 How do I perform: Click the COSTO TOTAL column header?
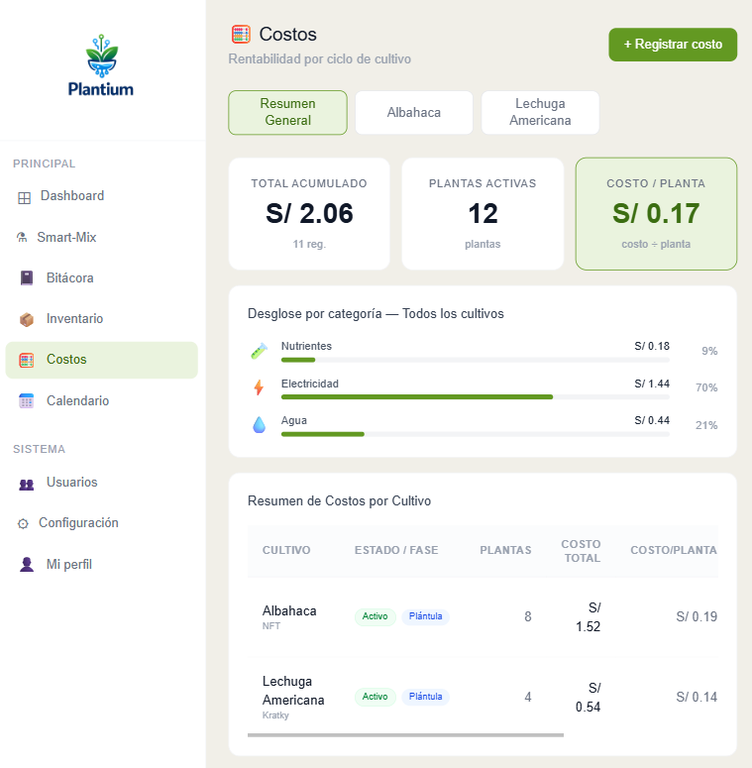click(582, 551)
